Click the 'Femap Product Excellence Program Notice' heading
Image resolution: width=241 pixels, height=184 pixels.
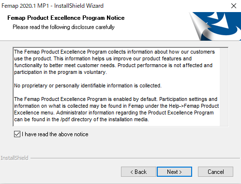(x=66, y=18)
